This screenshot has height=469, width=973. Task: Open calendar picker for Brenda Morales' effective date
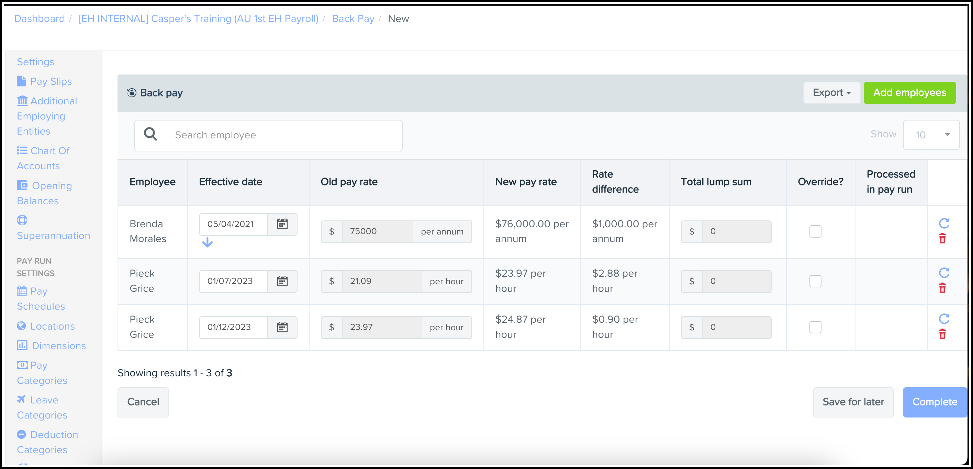(282, 224)
